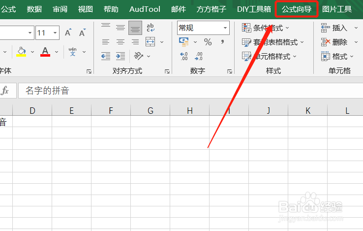Show the wén phonetic guide icon
The width and height of the screenshot is (363, 231).
[x=72, y=52]
